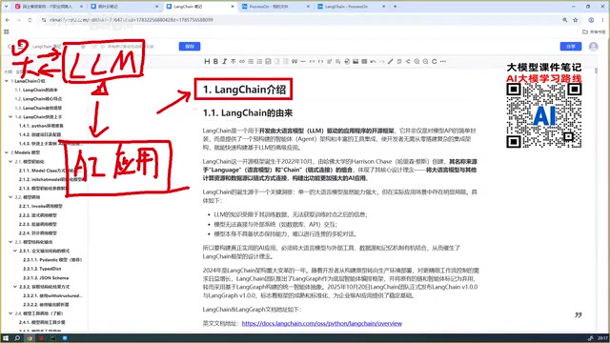Undo the last edit
This screenshot has width=610, height=343.
(373, 61)
